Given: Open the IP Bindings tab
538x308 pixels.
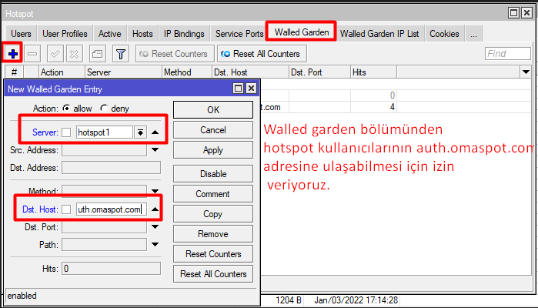Looking at the screenshot, I should pyautogui.click(x=183, y=34).
